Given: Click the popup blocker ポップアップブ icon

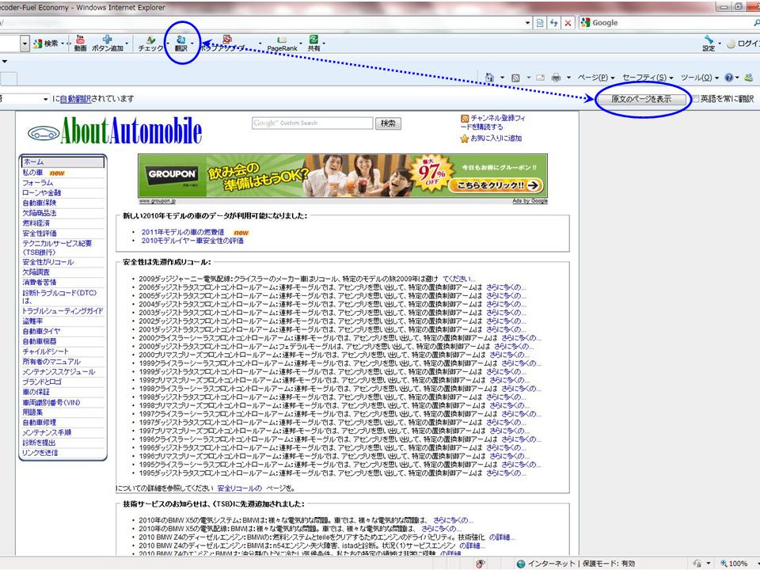Looking at the screenshot, I should 227,40.
